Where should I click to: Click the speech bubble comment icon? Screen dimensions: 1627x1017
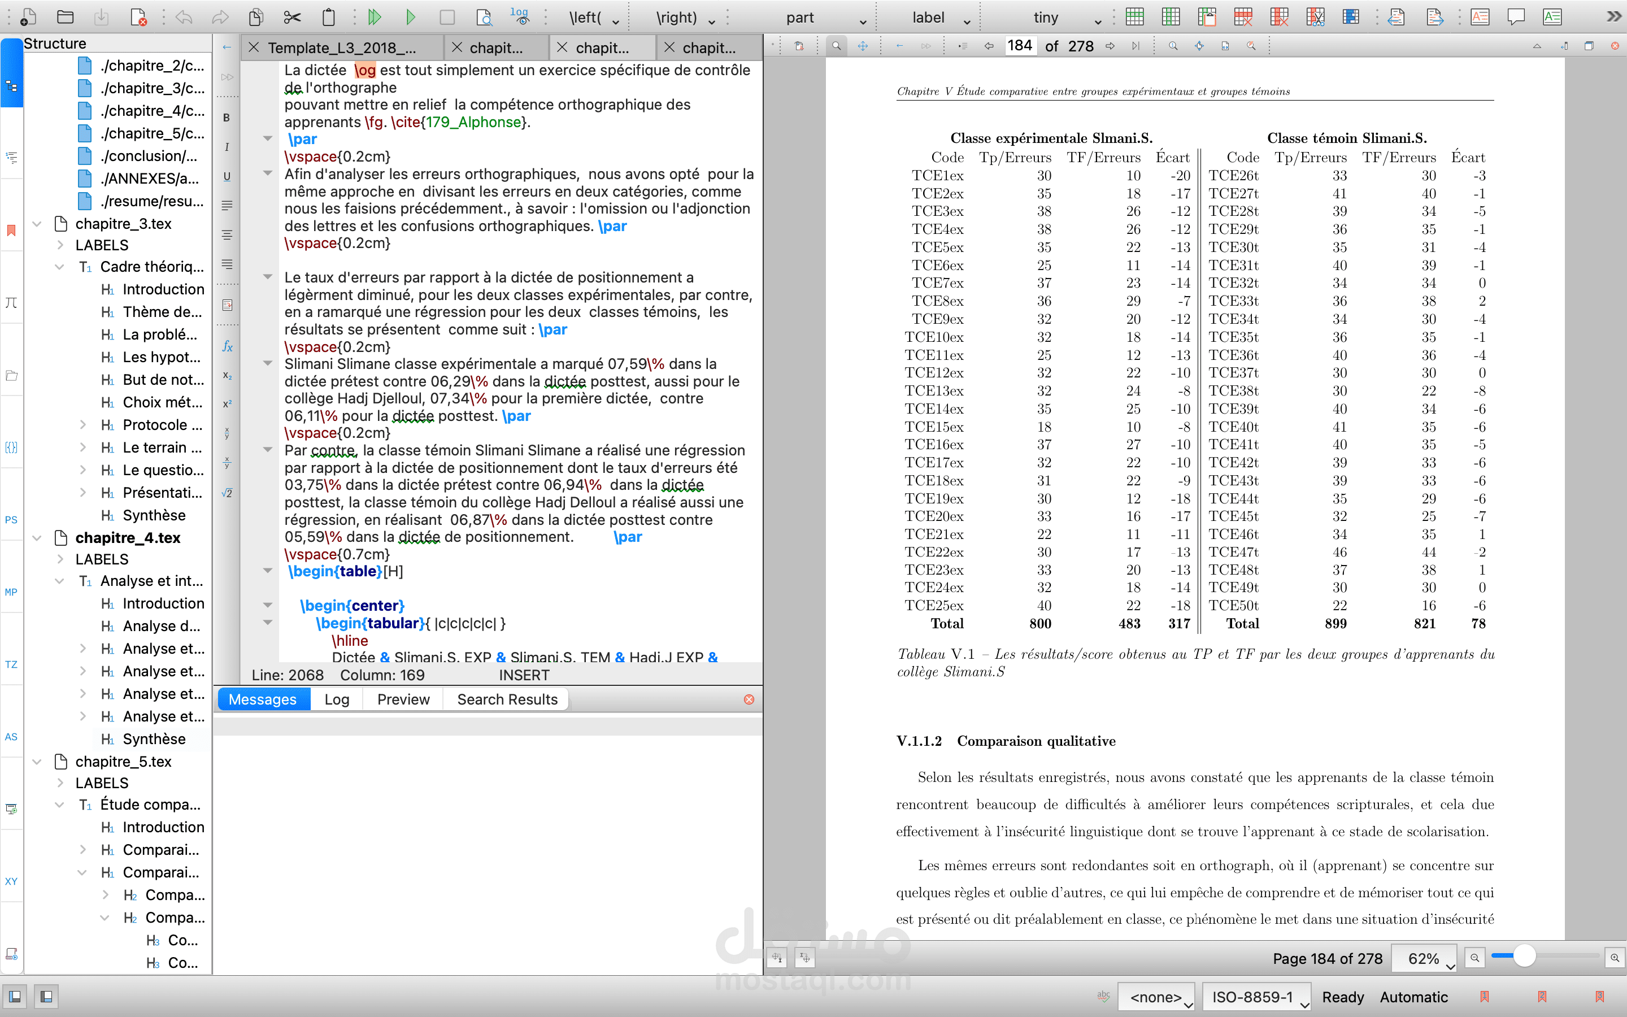[1516, 17]
